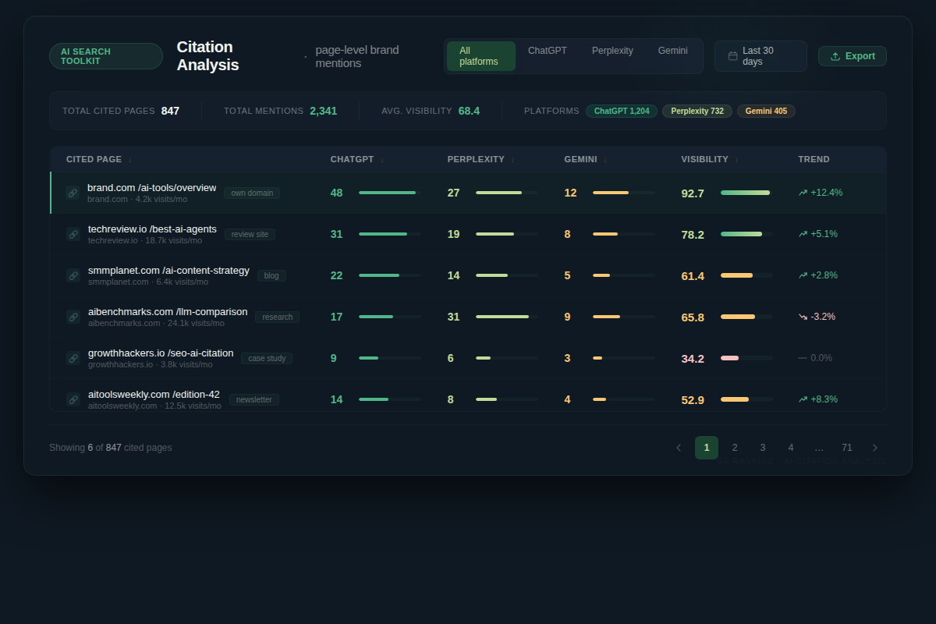Click the Export button
The height and width of the screenshot is (624, 936).
click(x=853, y=56)
